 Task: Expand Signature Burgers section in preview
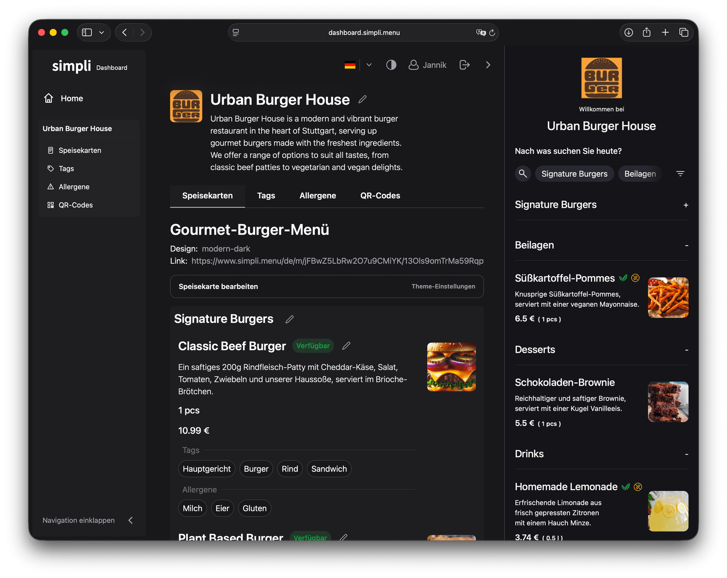click(686, 205)
